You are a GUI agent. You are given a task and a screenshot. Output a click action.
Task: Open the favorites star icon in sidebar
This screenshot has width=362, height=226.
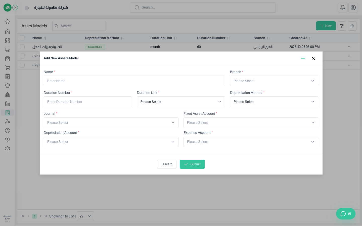(8, 22)
